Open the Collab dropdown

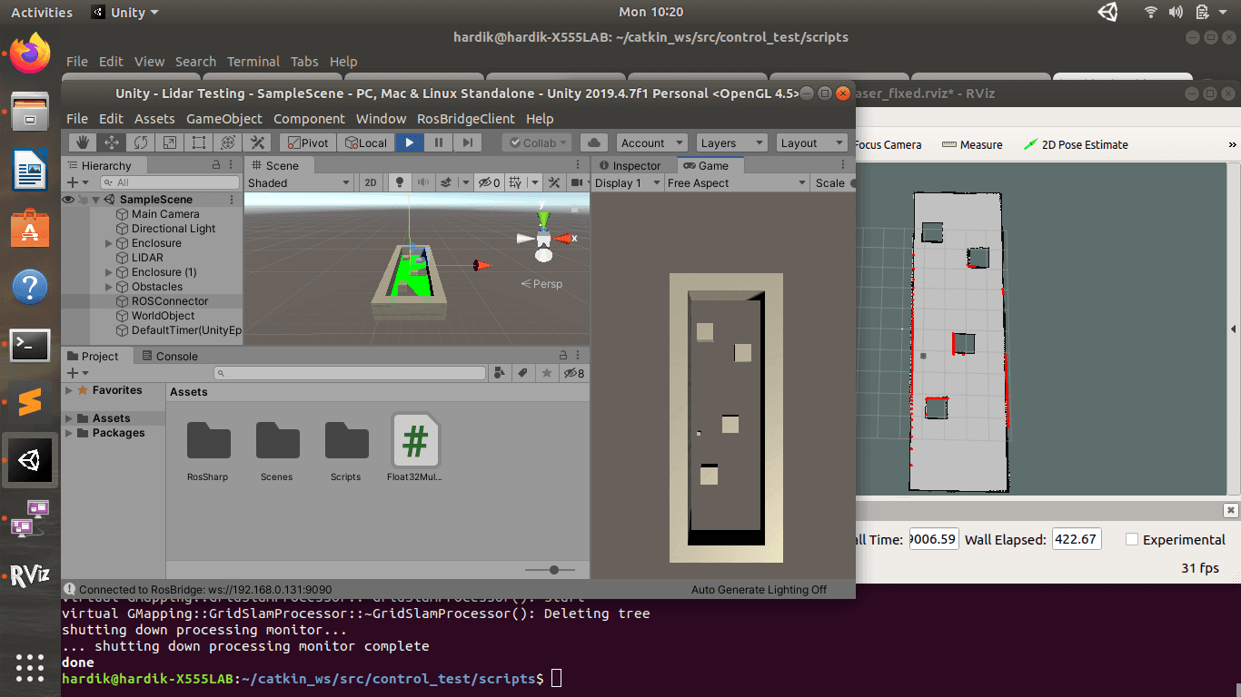[x=537, y=142]
